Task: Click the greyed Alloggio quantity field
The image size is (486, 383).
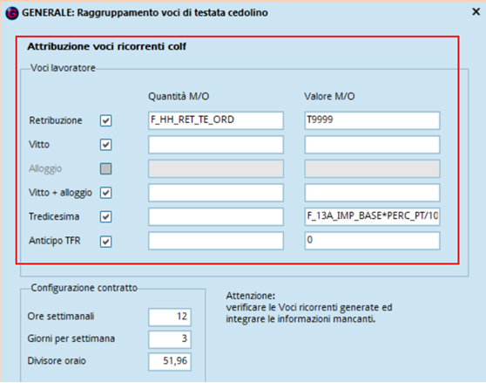Action: coord(216,168)
